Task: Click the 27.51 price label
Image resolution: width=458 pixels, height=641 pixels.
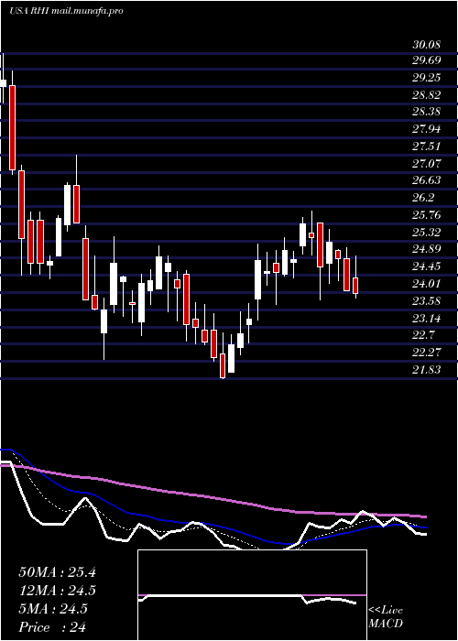Action: pos(427,147)
